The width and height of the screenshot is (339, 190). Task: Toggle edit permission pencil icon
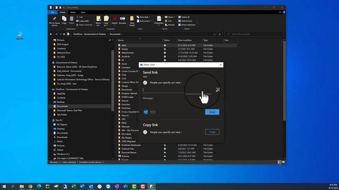(x=218, y=90)
